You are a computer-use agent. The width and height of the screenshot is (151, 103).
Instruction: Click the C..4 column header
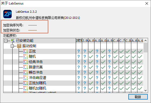coord(116,41)
